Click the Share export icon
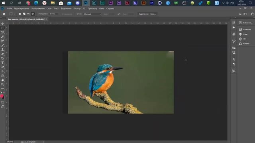Screen dimensions: 255x143 click(x=253, y=14)
